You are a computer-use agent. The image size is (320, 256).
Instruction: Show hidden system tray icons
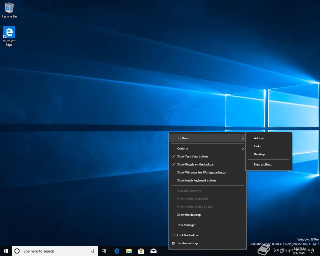point(276,251)
